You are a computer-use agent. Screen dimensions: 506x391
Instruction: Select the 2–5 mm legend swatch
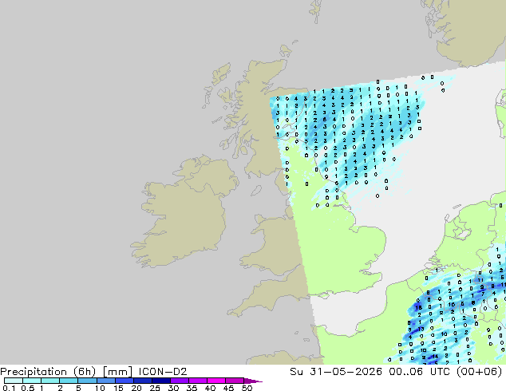pyautogui.click(x=69, y=381)
